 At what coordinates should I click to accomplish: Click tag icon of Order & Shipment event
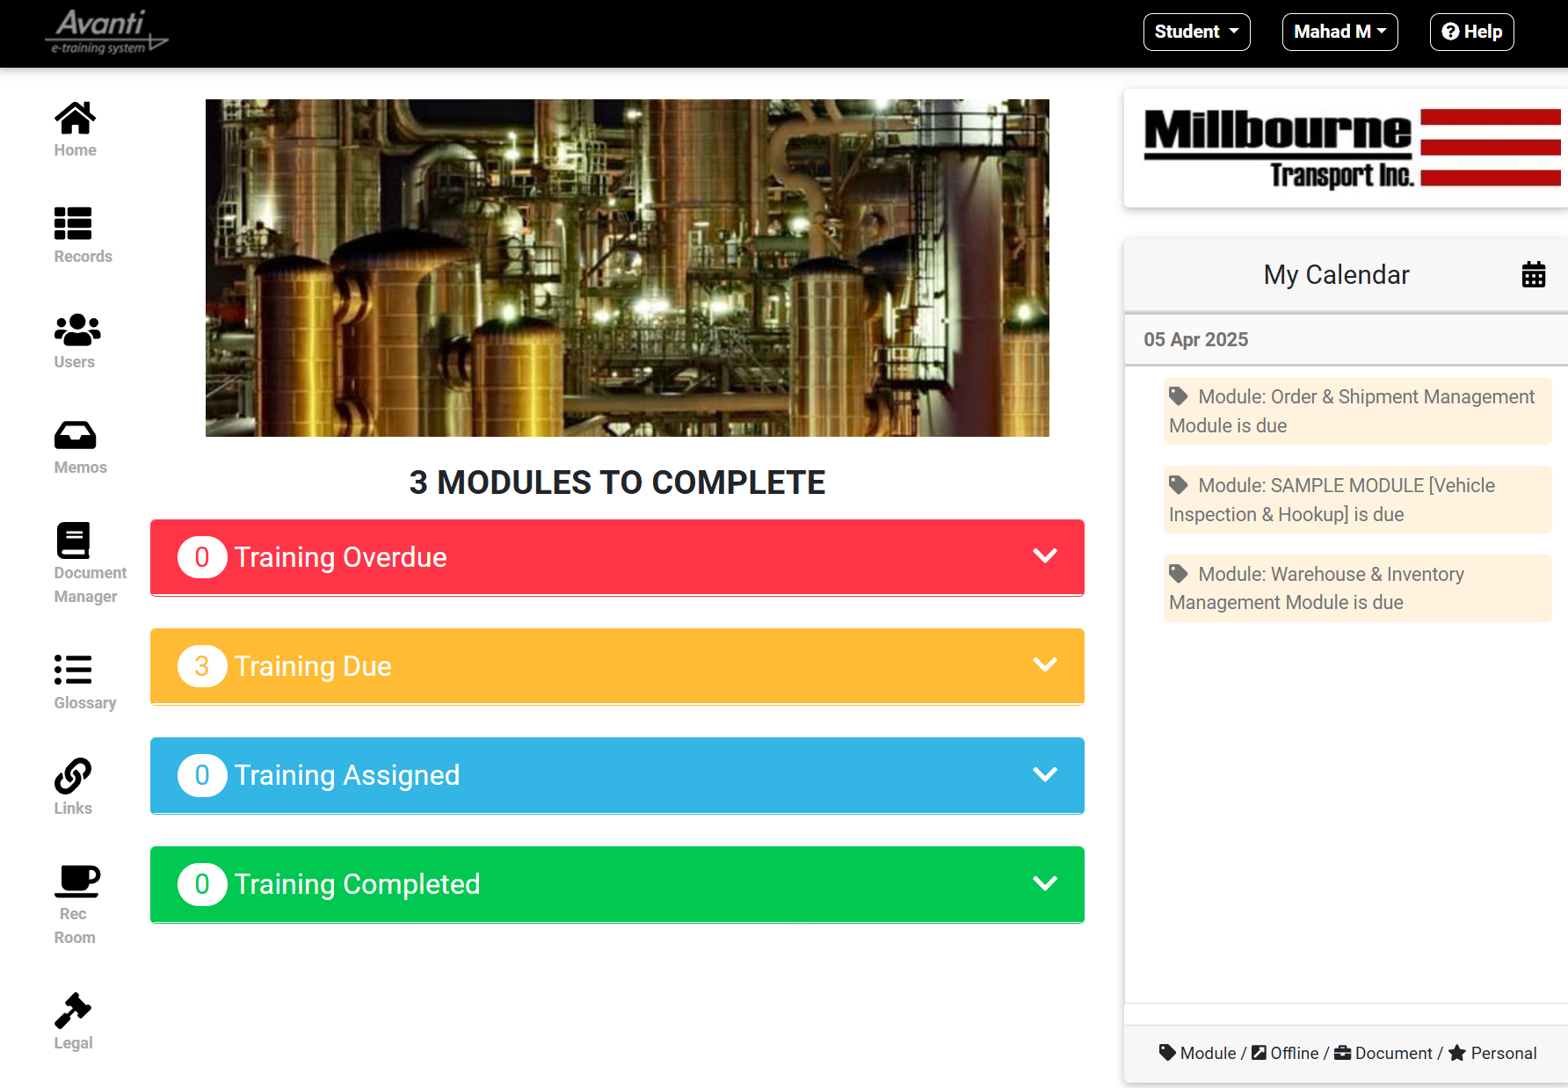tap(1179, 396)
